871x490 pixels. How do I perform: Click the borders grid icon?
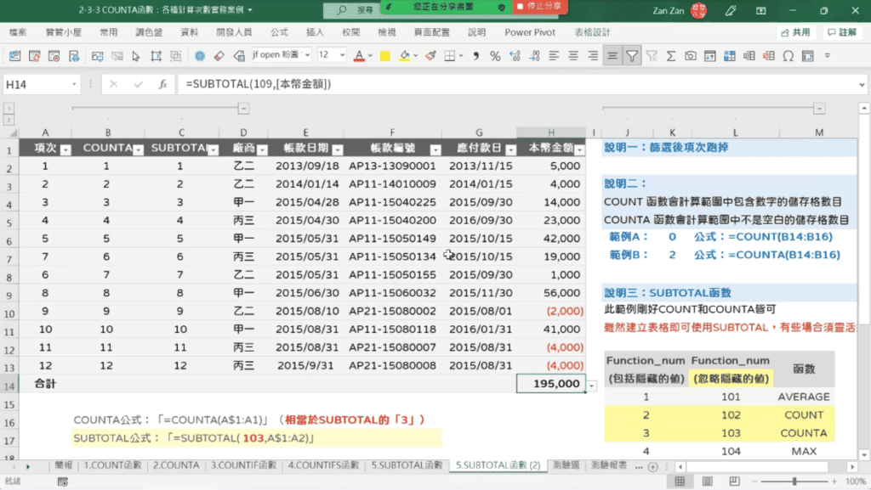450,56
